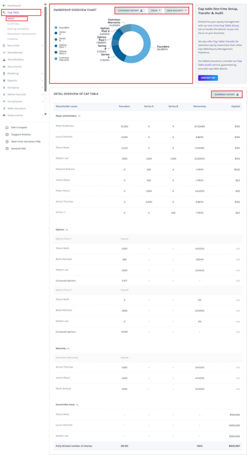Click the Securities sidebar icon
Screen dimensions: 248x457
coord(4,46)
